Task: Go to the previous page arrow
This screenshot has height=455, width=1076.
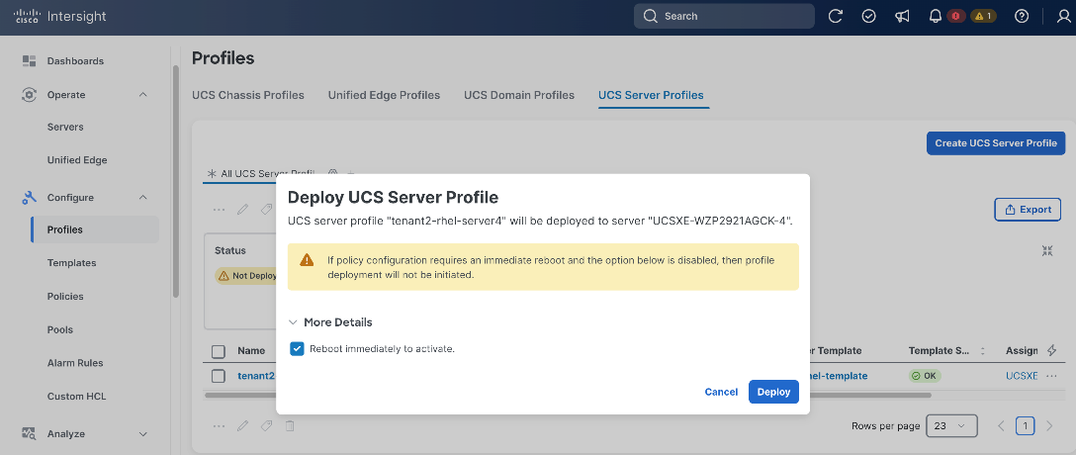Action: click(1001, 426)
